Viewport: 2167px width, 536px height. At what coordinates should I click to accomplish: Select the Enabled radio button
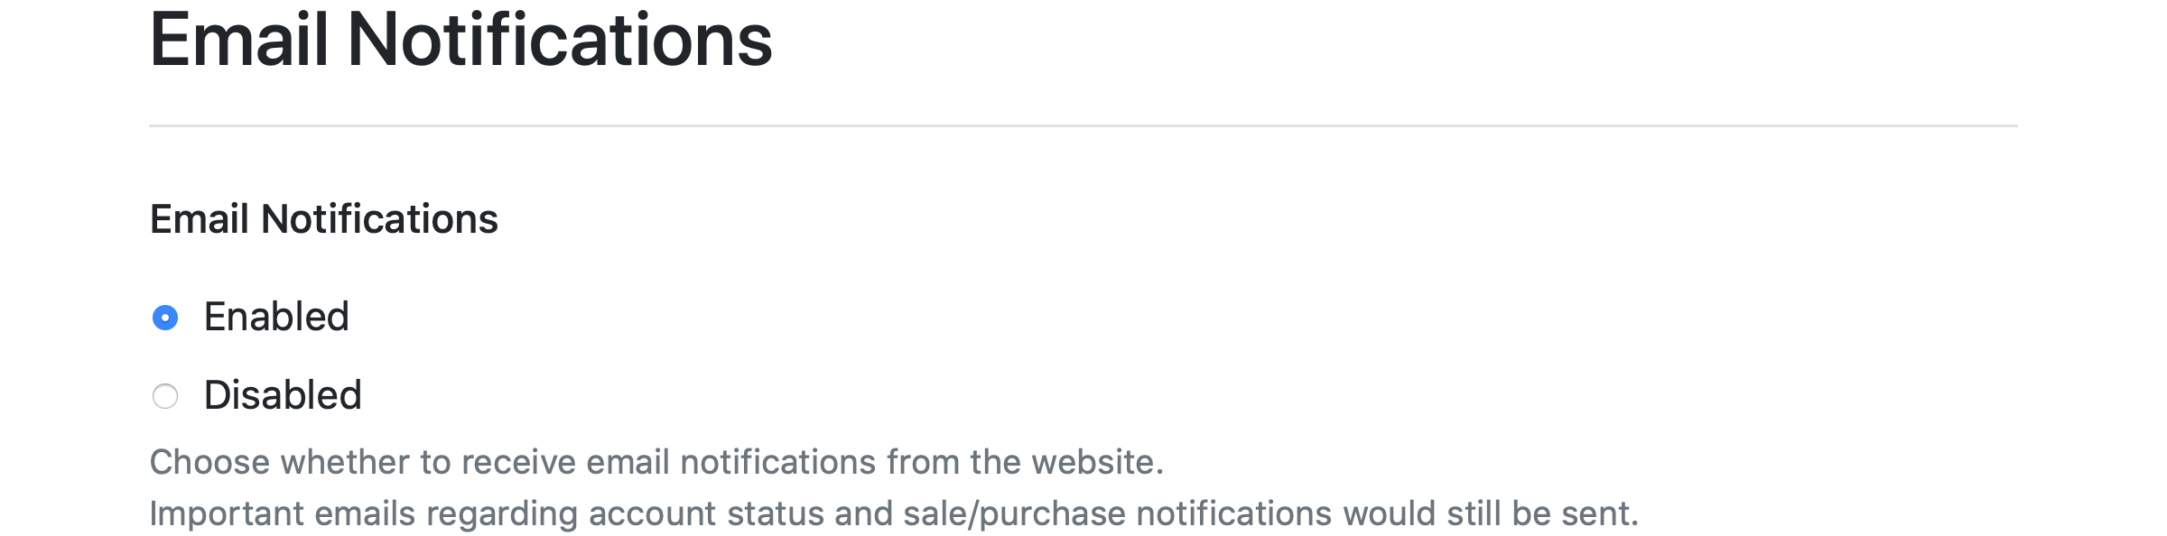(x=165, y=318)
